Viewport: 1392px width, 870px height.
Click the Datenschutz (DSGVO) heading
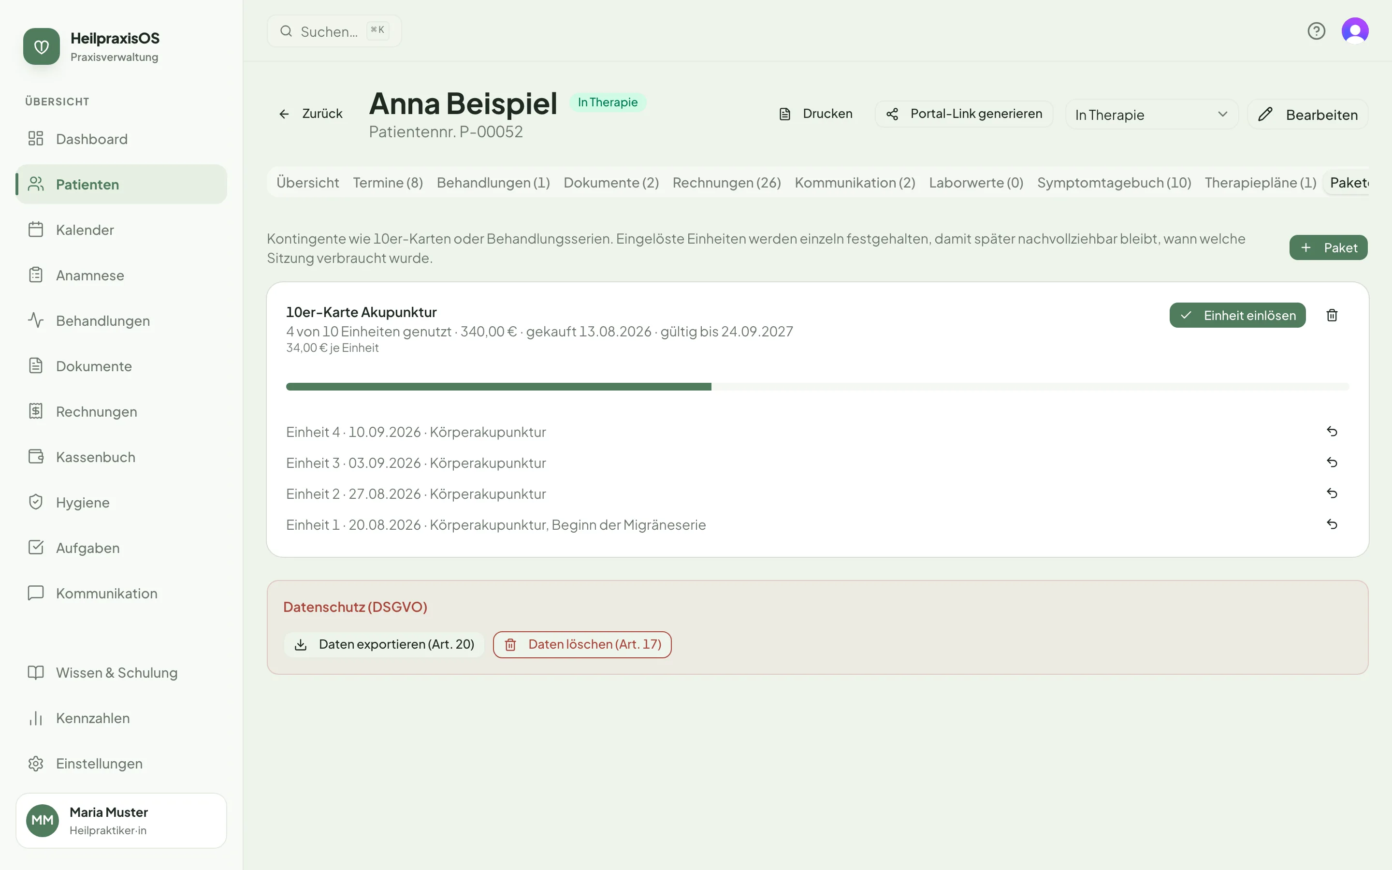click(x=355, y=607)
